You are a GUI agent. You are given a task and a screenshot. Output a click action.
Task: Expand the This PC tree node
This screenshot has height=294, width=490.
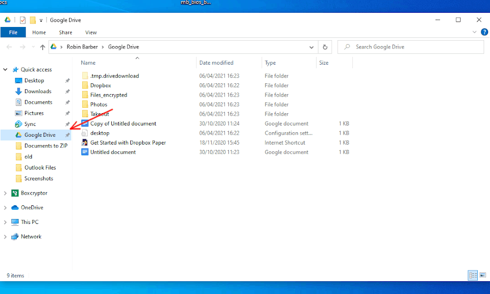pyautogui.click(x=5, y=222)
